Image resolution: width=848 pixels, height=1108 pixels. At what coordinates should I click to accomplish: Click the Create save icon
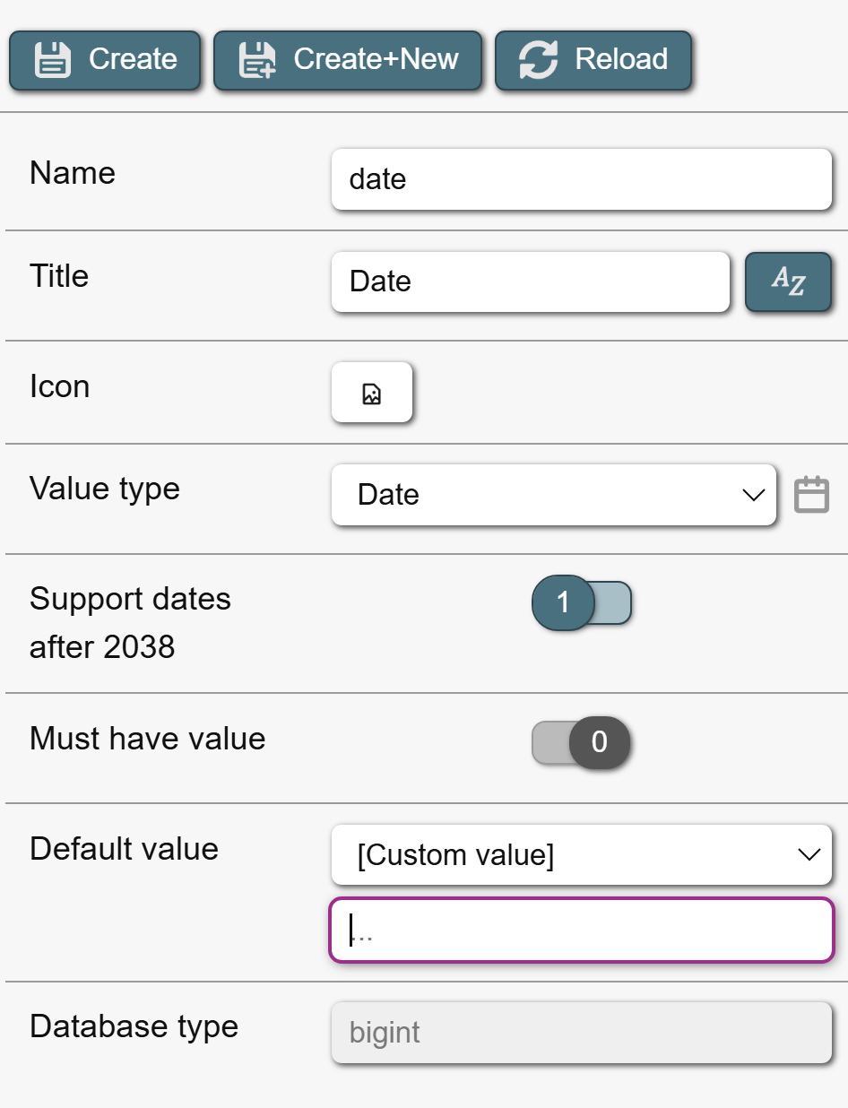click(x=53, y=61)
